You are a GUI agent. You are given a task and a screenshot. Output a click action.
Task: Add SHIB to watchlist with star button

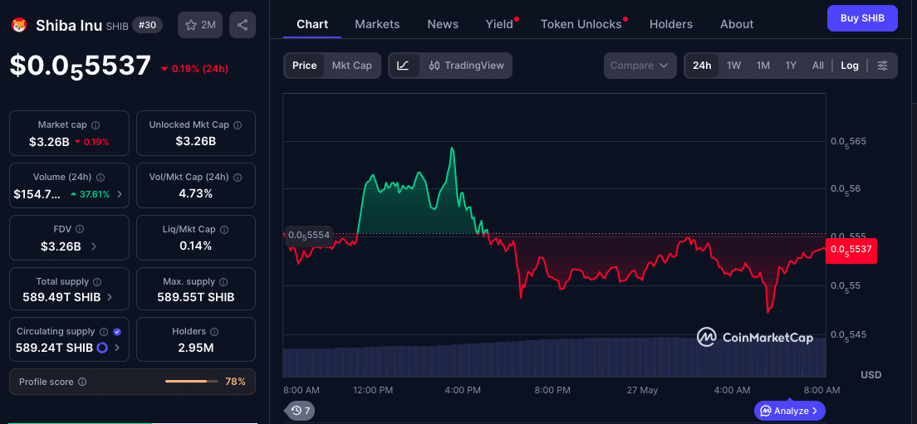click(200, 25)
